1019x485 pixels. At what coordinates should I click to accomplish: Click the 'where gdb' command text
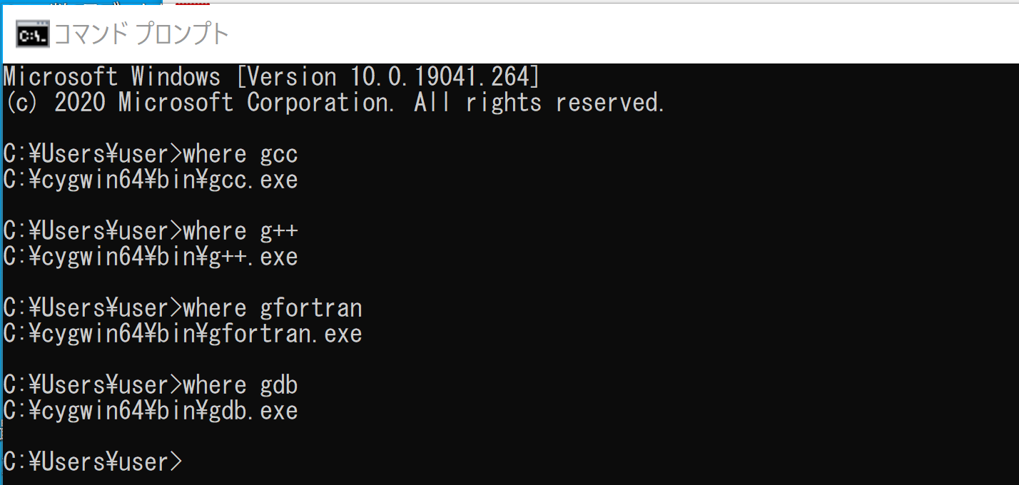point(240,385)
